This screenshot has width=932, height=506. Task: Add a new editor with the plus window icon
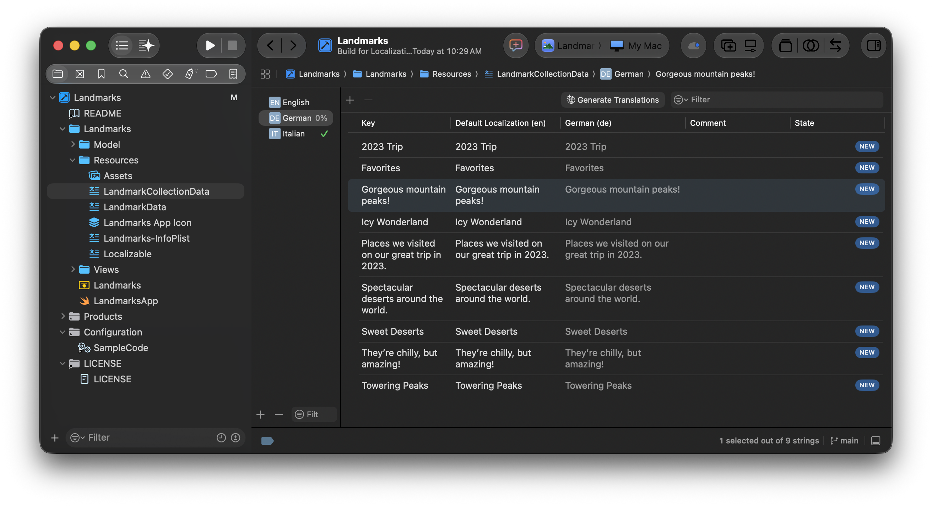point(728,45)
